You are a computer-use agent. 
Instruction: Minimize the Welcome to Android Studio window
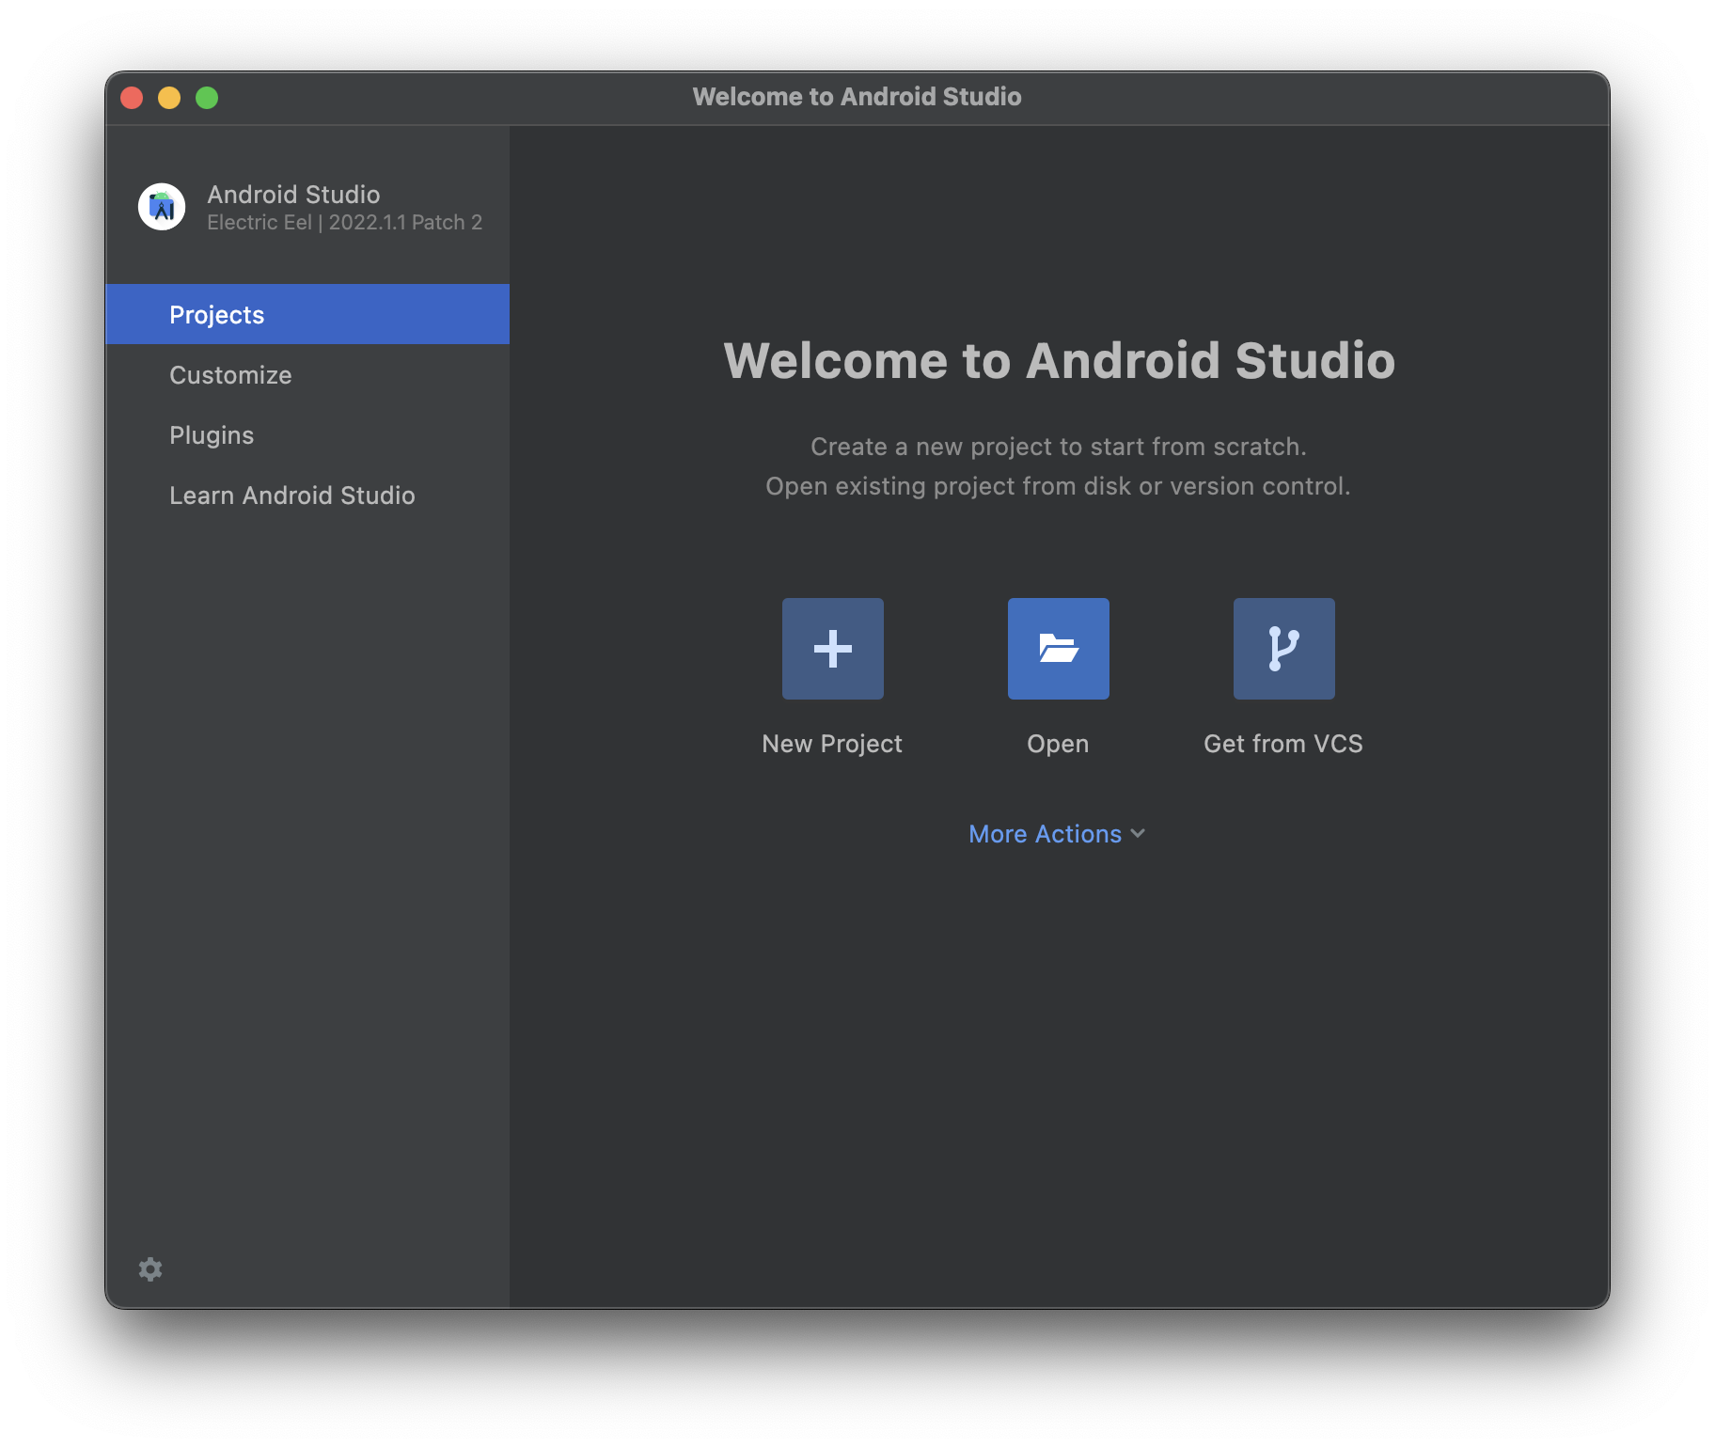169,97
